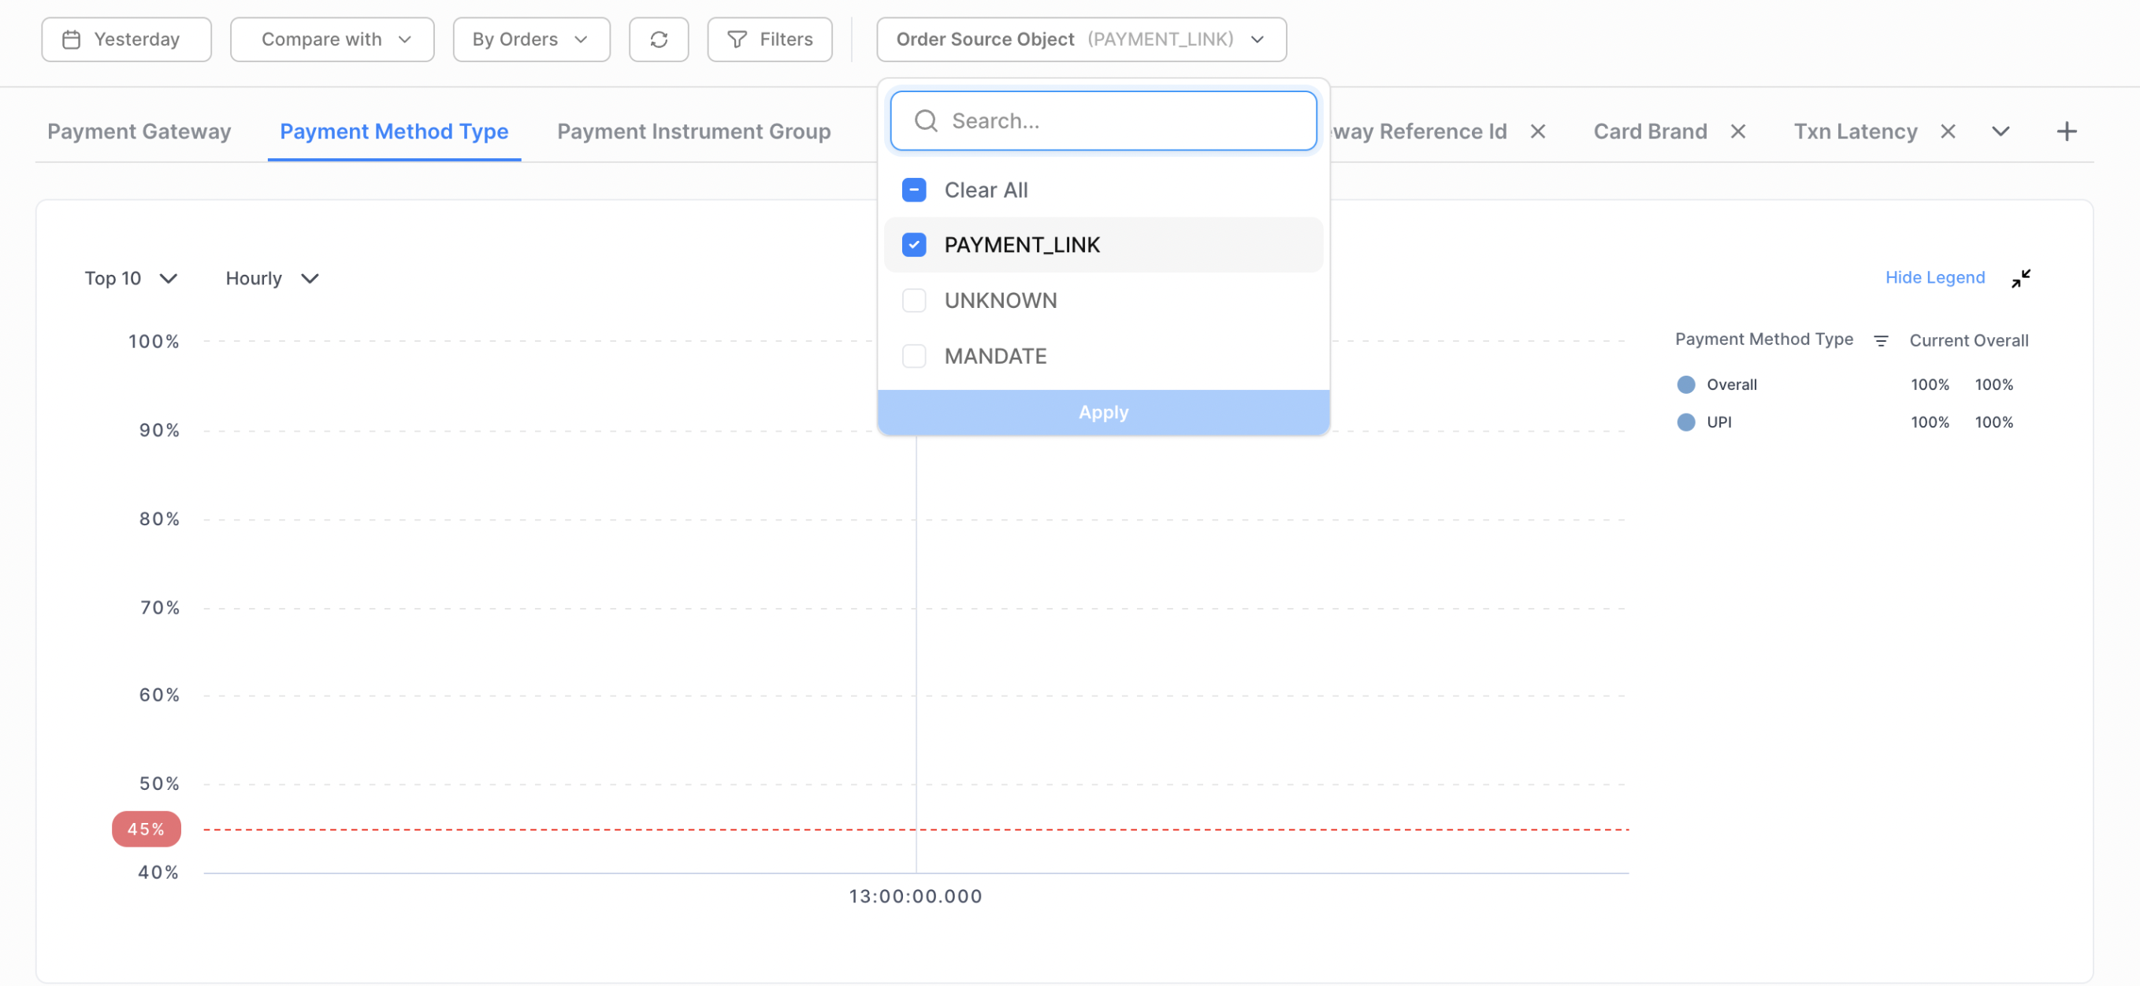Click the collapse chart arrows icon
This screenshot has width=2140, height=986.
pyautogui.click(x=2020, y=278)
